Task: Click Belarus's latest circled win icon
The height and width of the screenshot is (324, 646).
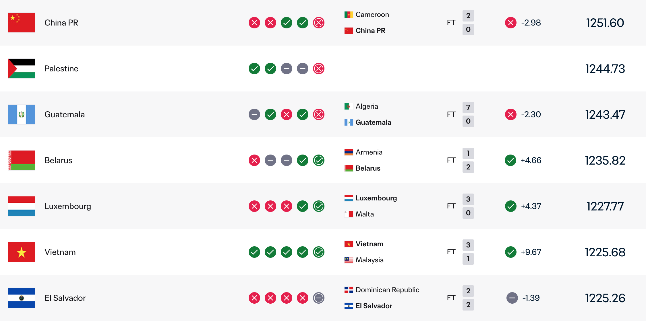Action: (x=319, y=160)
